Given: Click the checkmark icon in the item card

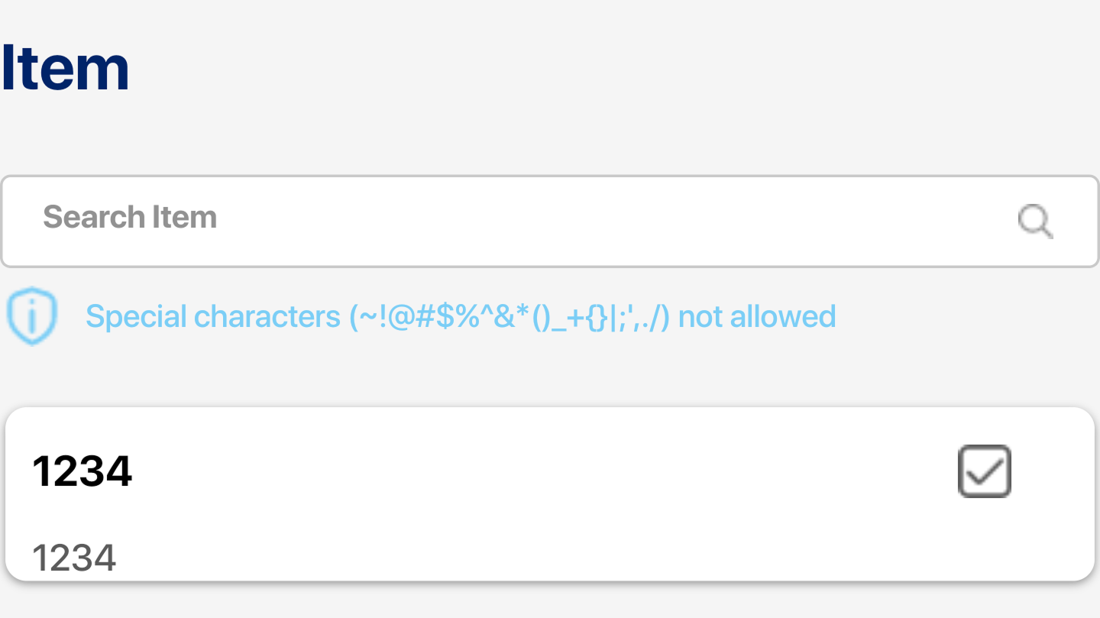Looking at the screenshot, I should pyautogui.click(x=985, y=471).
